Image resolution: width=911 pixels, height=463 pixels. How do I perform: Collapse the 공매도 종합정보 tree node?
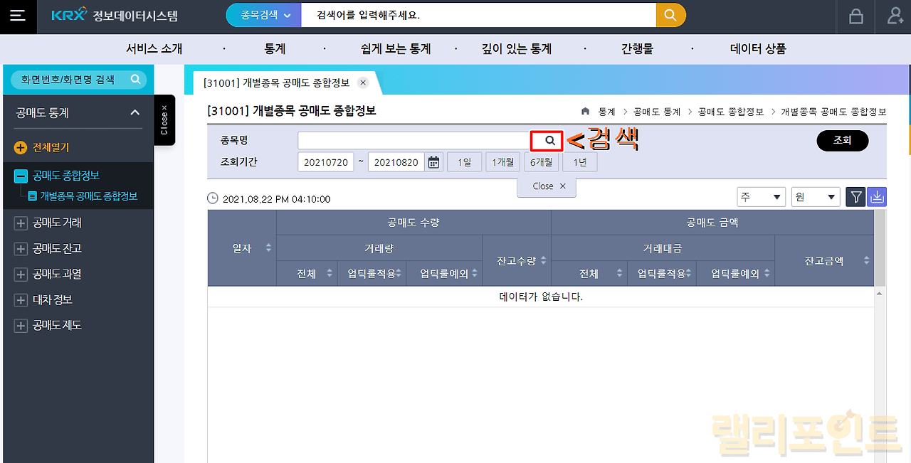(x=21, y=176)
